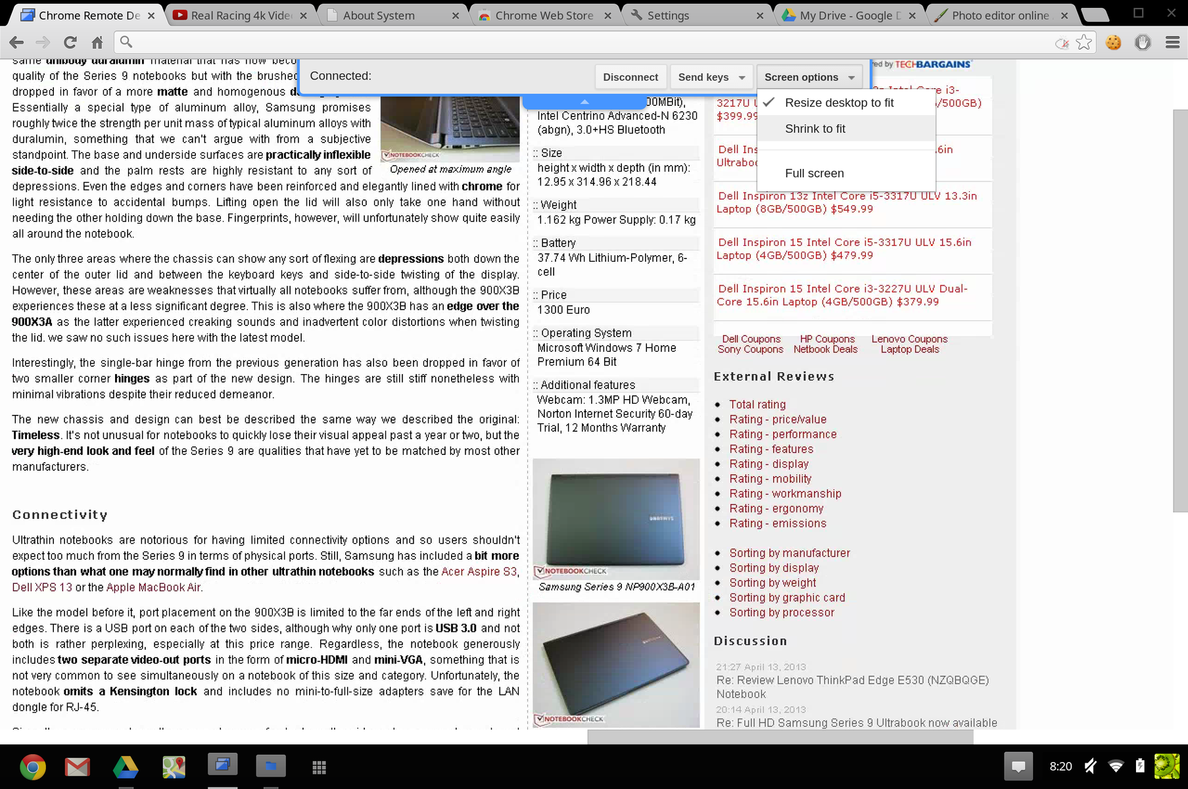Open the Netbook Deals link
The height and width of the screenshot is (789, 1188).
[x=825, y=350]
